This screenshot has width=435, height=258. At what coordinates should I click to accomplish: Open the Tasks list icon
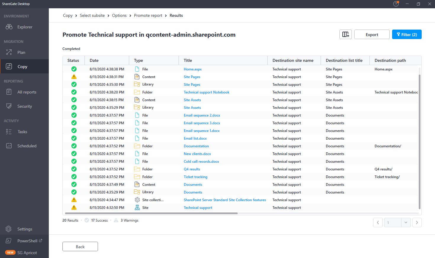[9, 132]
